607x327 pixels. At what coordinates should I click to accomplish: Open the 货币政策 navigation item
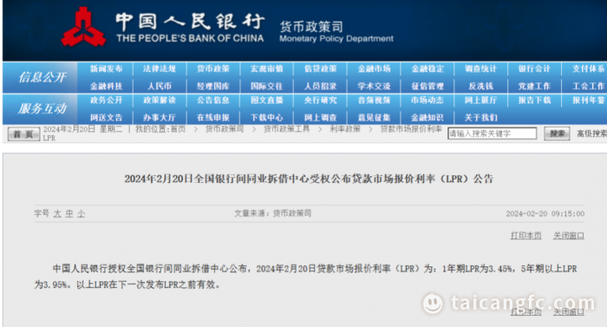[213, 69]
